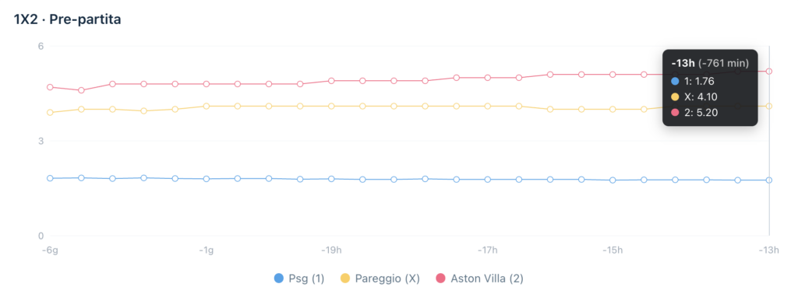
Task: Toggle the Pareggio (X) legend series
Action: click(380, 278)
